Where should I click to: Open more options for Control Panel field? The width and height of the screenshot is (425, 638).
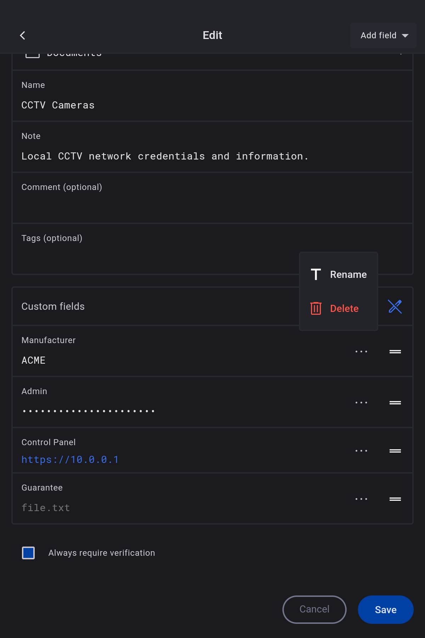(x=361, y=451)
